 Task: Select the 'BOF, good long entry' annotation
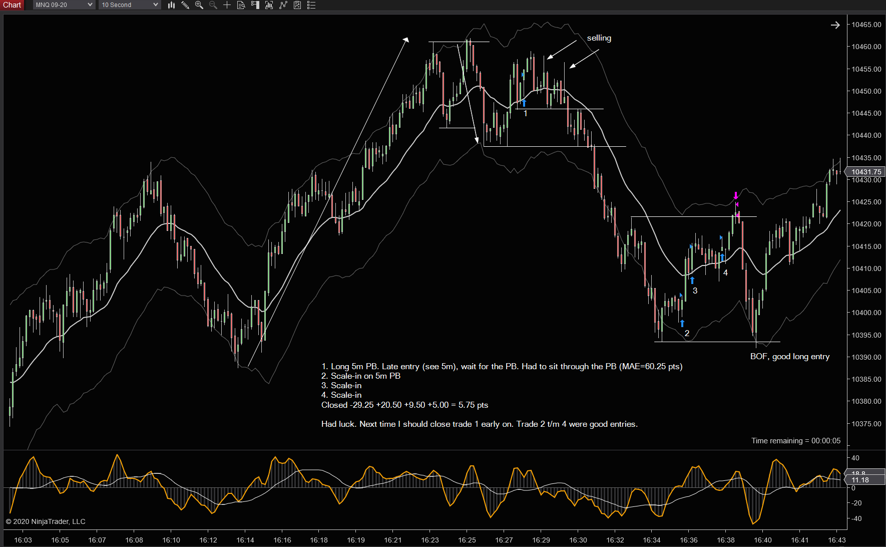[x=790, y=357]
